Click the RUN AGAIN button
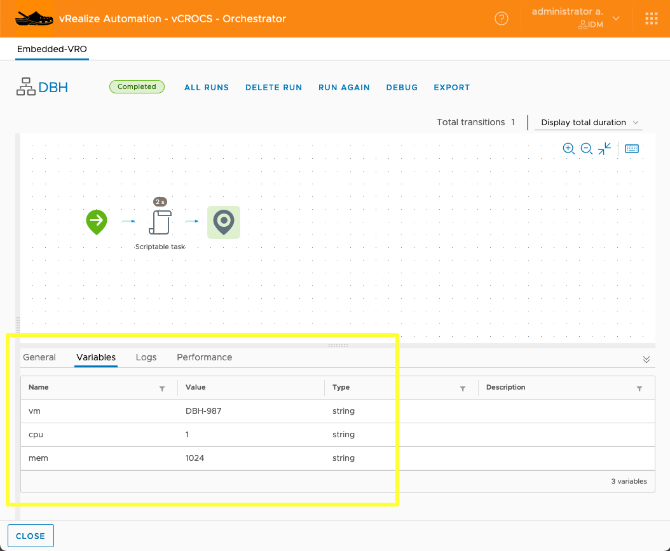Screen dimensions: 670x551 tap(344, 88)
